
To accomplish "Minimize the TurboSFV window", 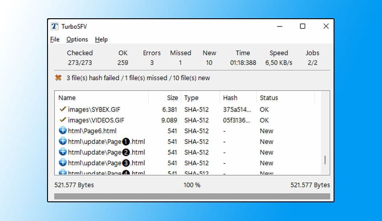I will coord(280,26).
